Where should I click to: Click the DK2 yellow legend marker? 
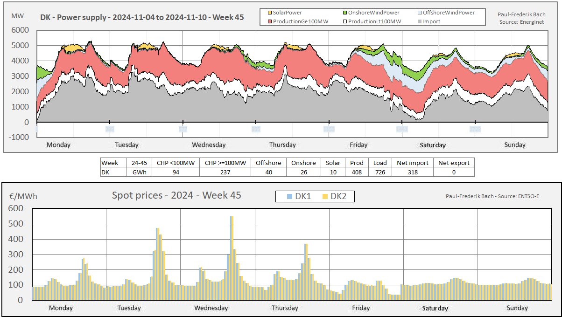pyautogui.click(x=325, y=197)
